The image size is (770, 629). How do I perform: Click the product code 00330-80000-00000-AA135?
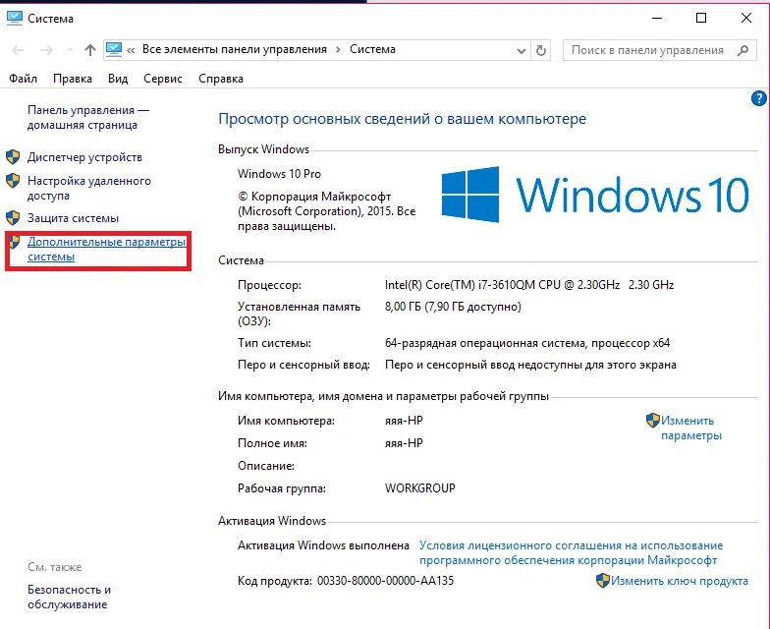click(x=385, y=581)
